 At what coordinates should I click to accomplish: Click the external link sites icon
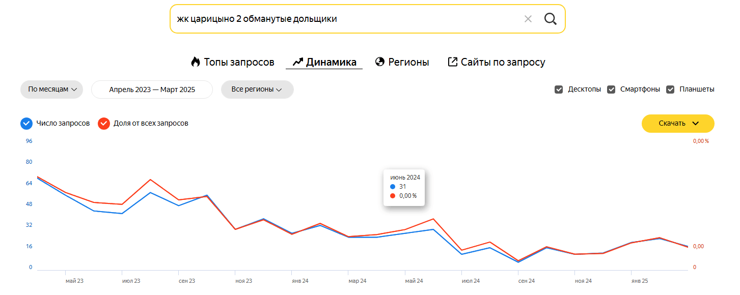click(x=452, y=62)
